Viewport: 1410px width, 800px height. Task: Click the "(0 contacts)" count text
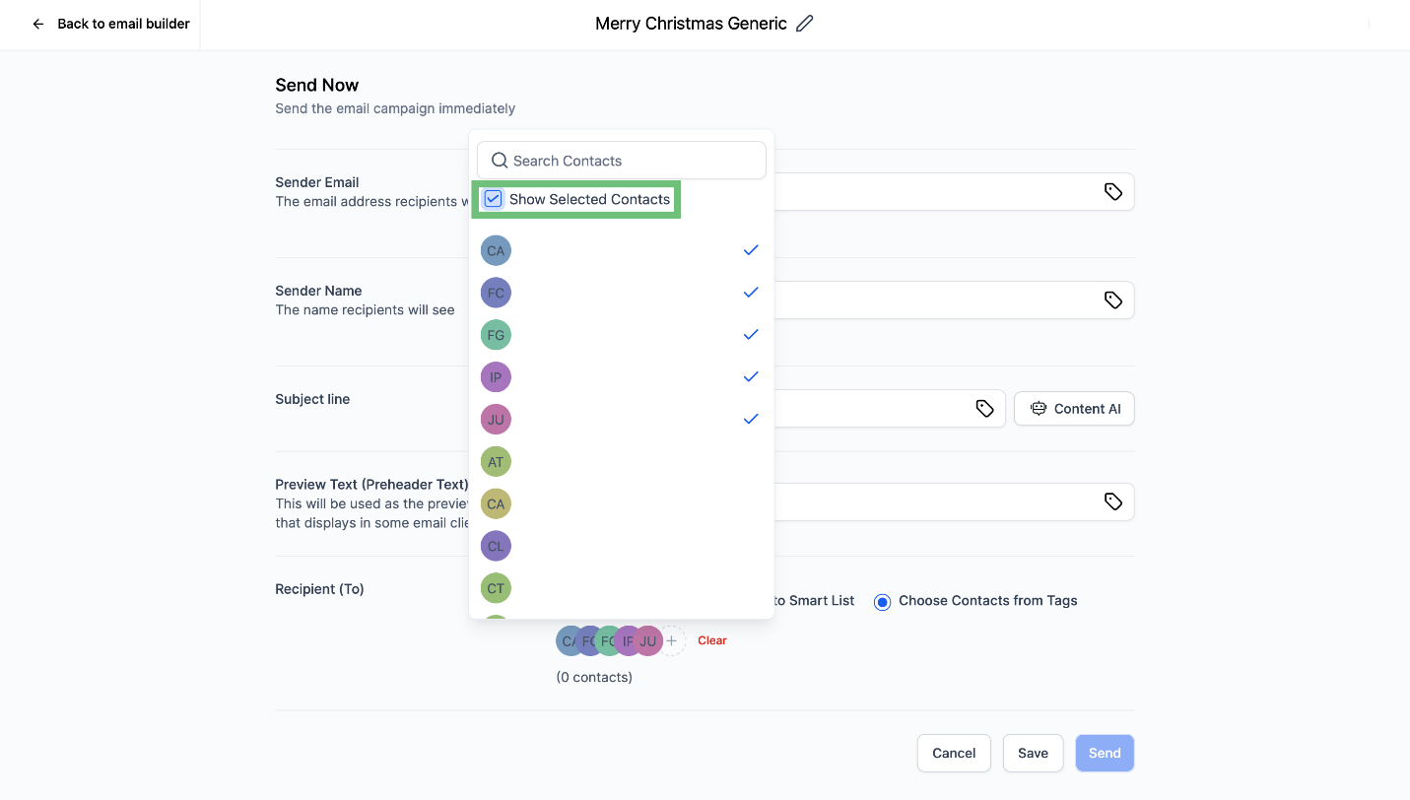594,677
